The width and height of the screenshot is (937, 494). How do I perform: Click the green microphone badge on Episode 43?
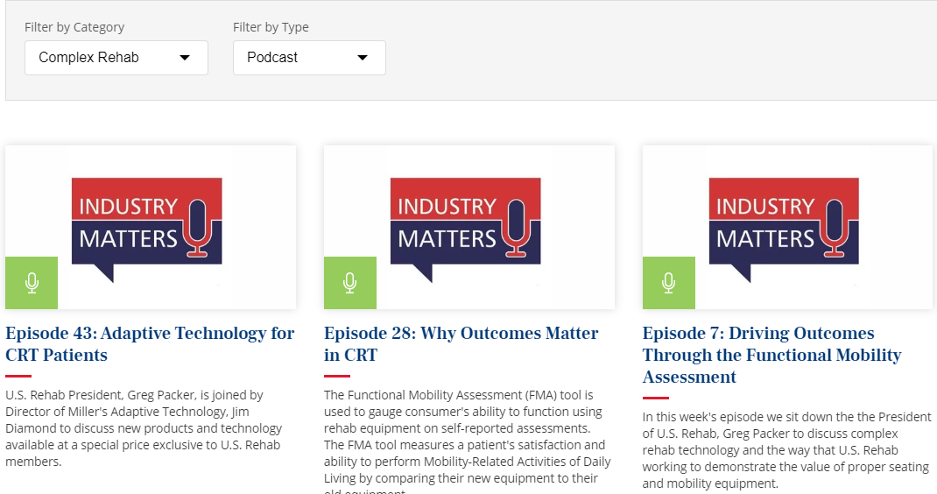coord(32,283)
